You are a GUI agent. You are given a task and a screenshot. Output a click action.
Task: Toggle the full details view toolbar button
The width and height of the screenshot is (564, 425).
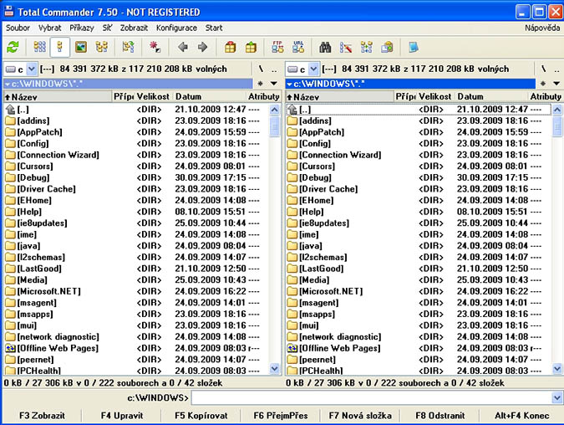[x=60, y=48]
